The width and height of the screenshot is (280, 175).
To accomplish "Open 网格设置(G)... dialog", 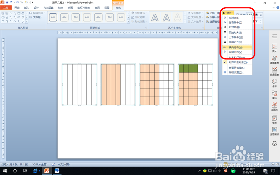I will click(x=237, y=72).
